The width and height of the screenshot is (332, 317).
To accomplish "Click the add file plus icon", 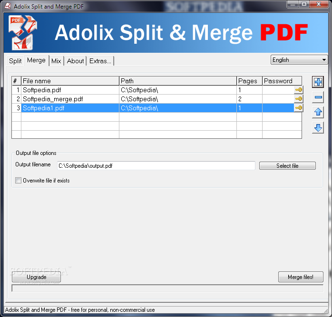I will pyautogui.click(x=318, y=82).
